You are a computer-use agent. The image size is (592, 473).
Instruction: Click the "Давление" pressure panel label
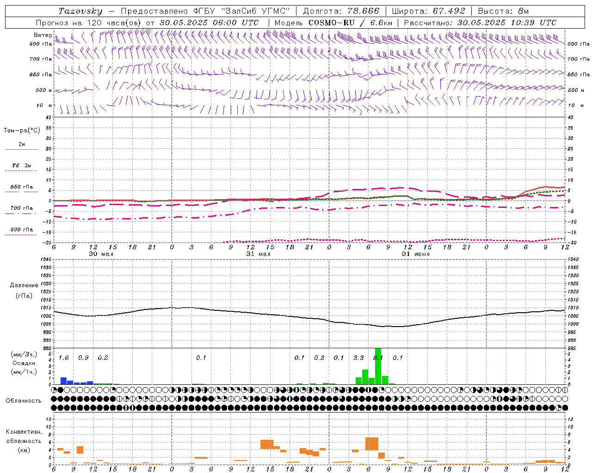[x=24, y=285]
